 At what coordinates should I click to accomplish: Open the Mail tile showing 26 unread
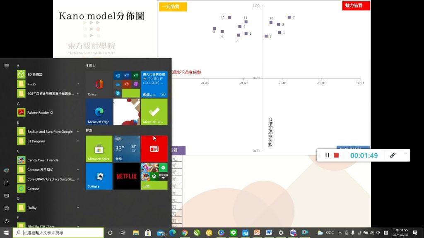point(154,84)
